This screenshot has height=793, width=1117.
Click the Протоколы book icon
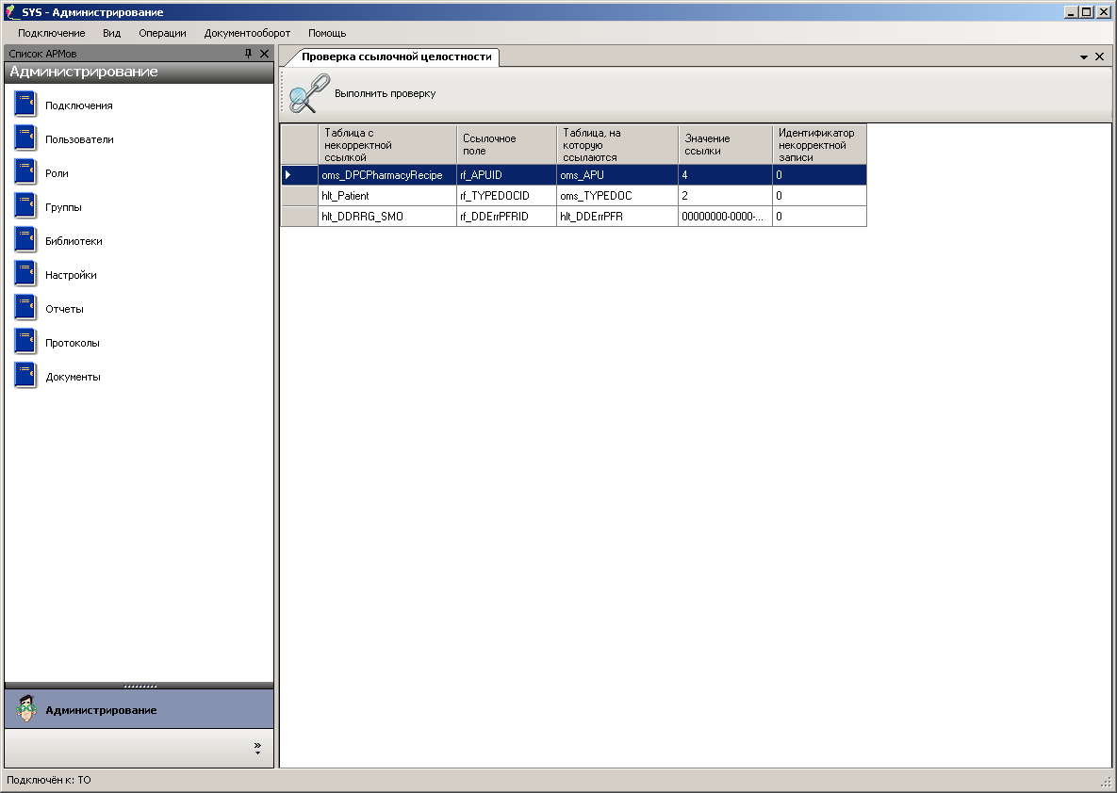tap(25, 343)
